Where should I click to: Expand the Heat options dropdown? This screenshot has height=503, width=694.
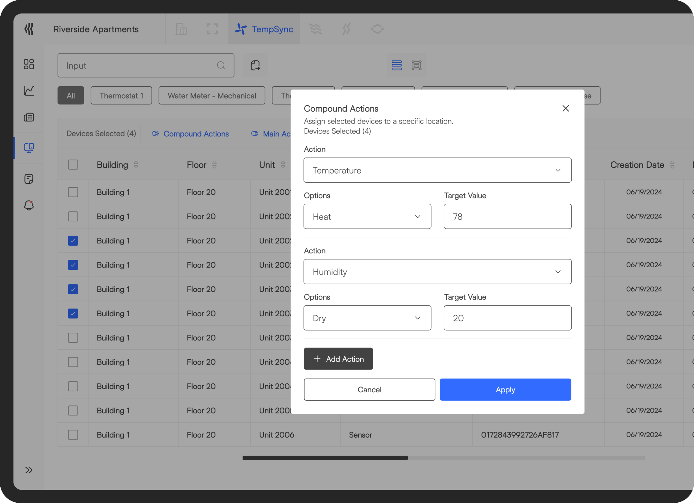coord(367,217)
